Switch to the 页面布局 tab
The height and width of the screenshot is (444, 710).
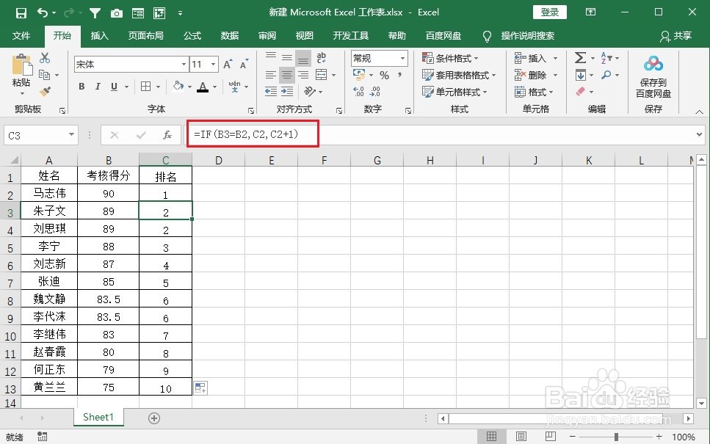[x=146, y=36]
